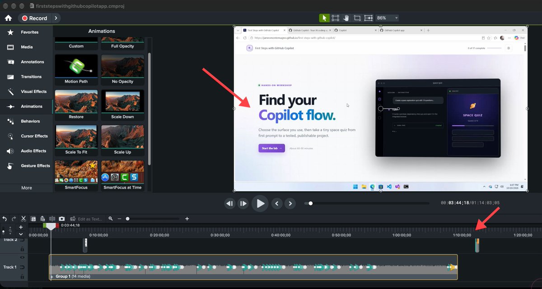Add a new track with plus button
This screenshot has height=289, width=542.
click(21, 228)
